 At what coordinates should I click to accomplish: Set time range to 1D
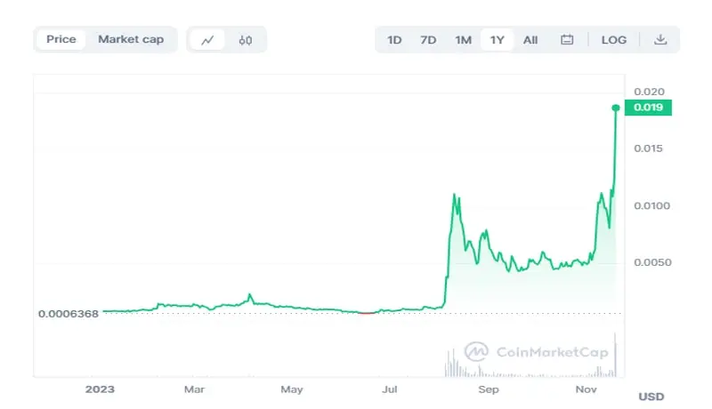click(394, 40)
